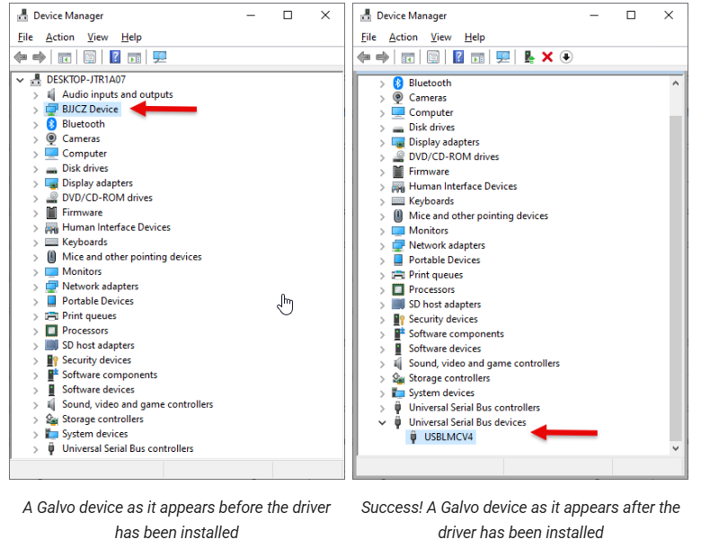Click red X uninstall device icon
The image size is (701, 557).
pyautogui.click(x=547, y=57)
